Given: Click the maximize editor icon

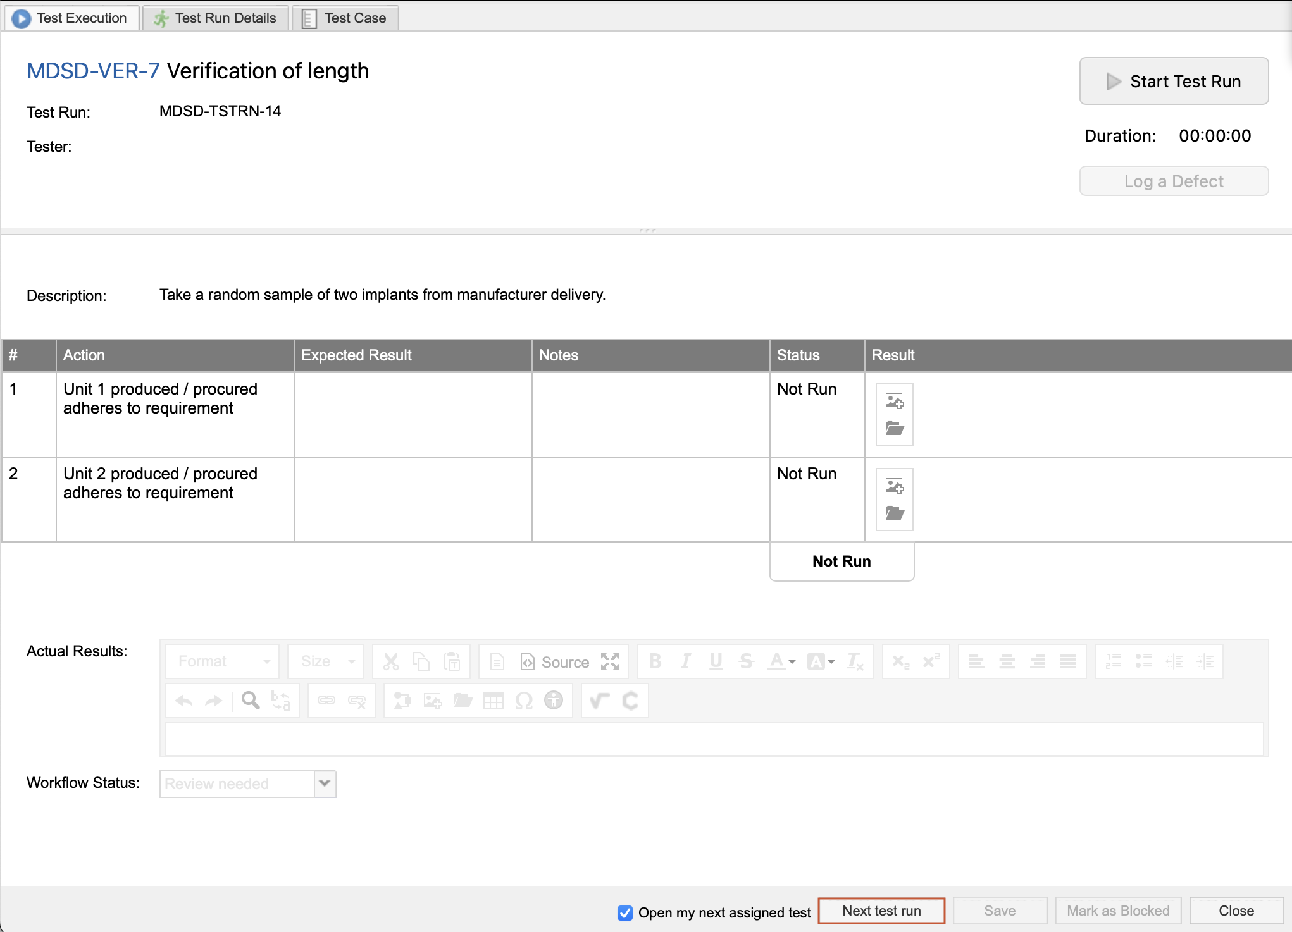Looking at the screenshot, I should (x=609, y=661).
